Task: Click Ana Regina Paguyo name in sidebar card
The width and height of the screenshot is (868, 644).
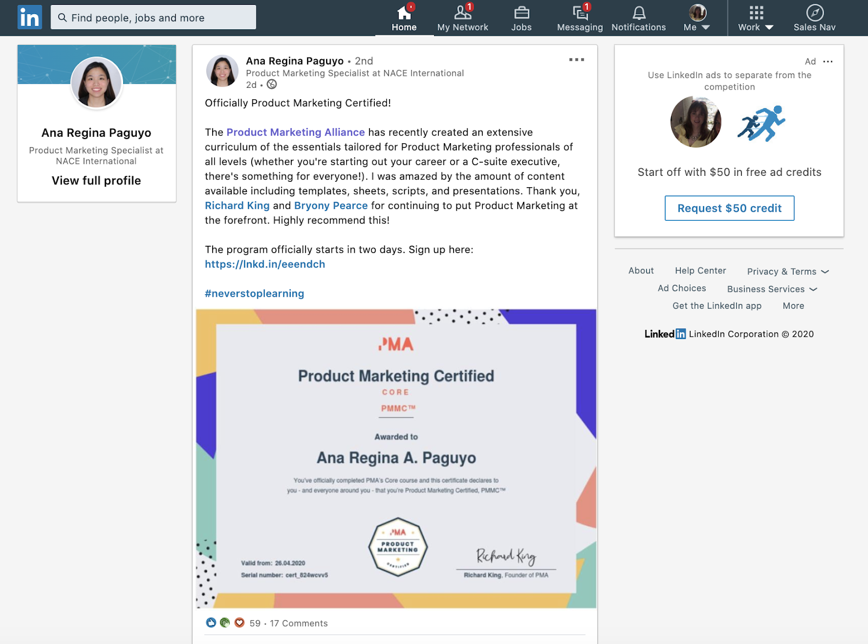Action: point(97,133)
